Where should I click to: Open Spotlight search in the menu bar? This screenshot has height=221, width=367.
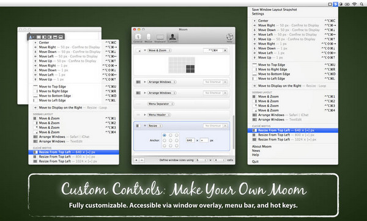361,4
